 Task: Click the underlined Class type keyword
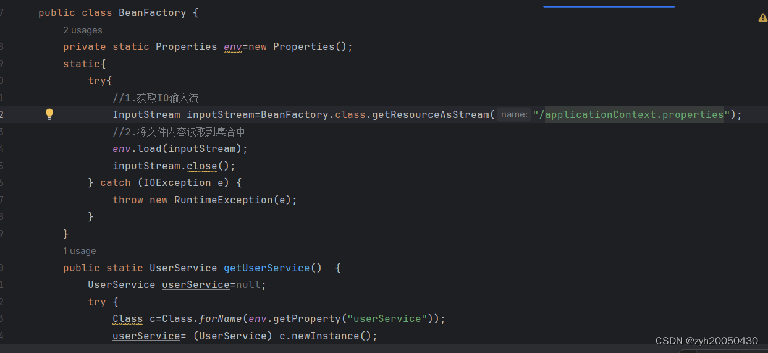click(128, 319)
